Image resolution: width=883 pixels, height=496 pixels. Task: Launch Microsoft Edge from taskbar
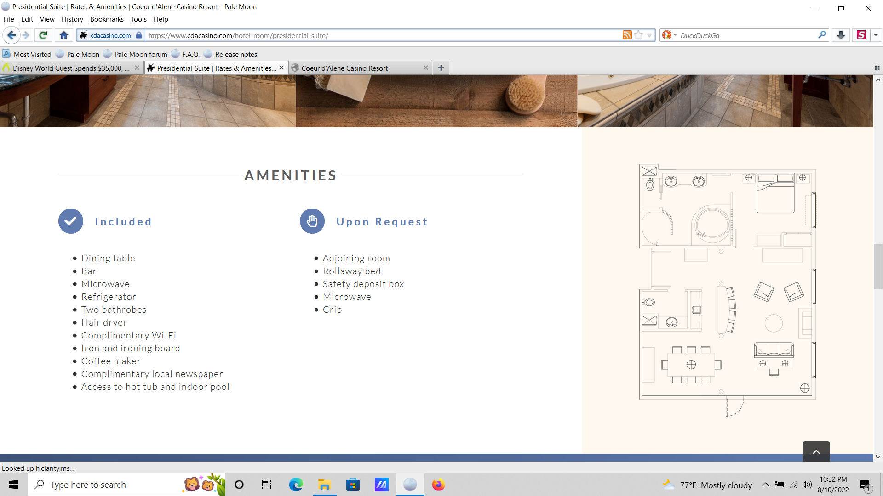click(x=296, y=485)
